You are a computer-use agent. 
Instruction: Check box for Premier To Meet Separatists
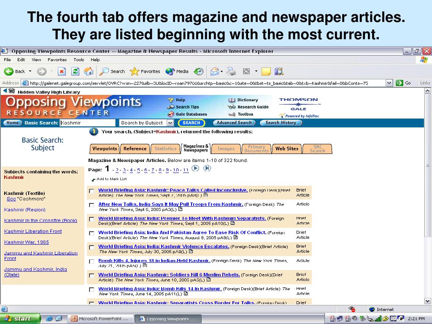coord(92,219)
